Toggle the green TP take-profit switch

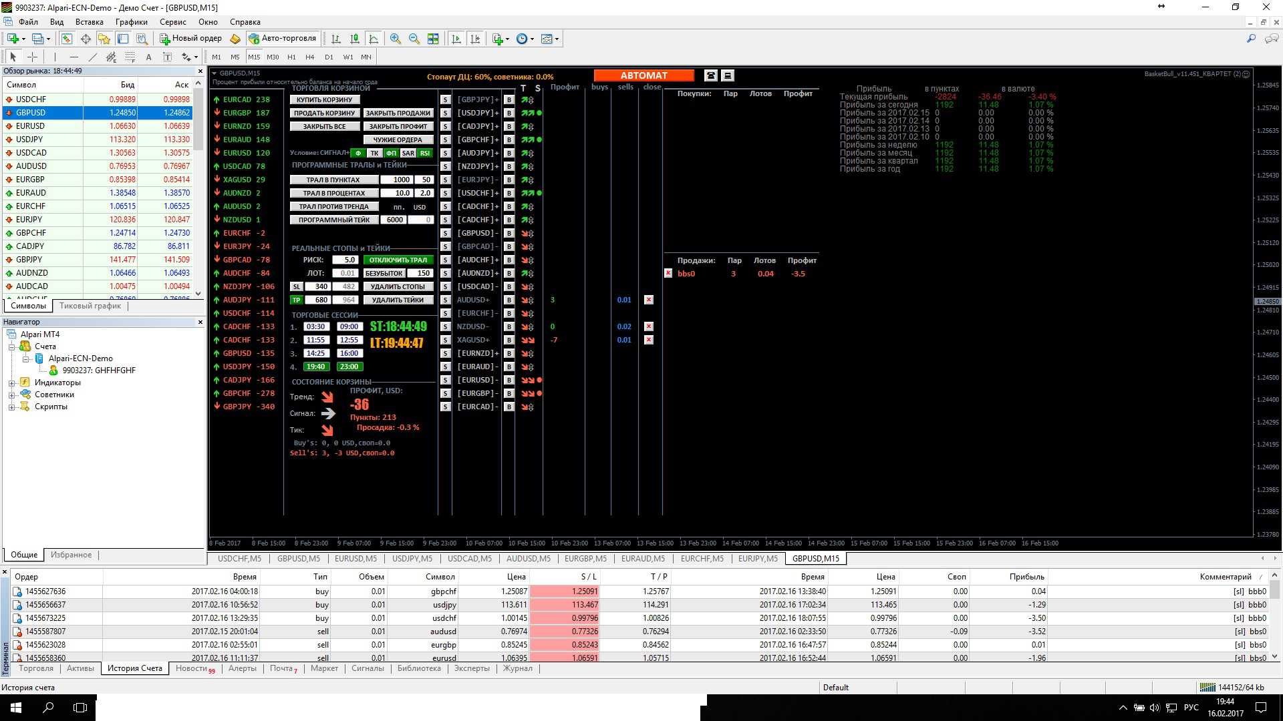point(296,300)
